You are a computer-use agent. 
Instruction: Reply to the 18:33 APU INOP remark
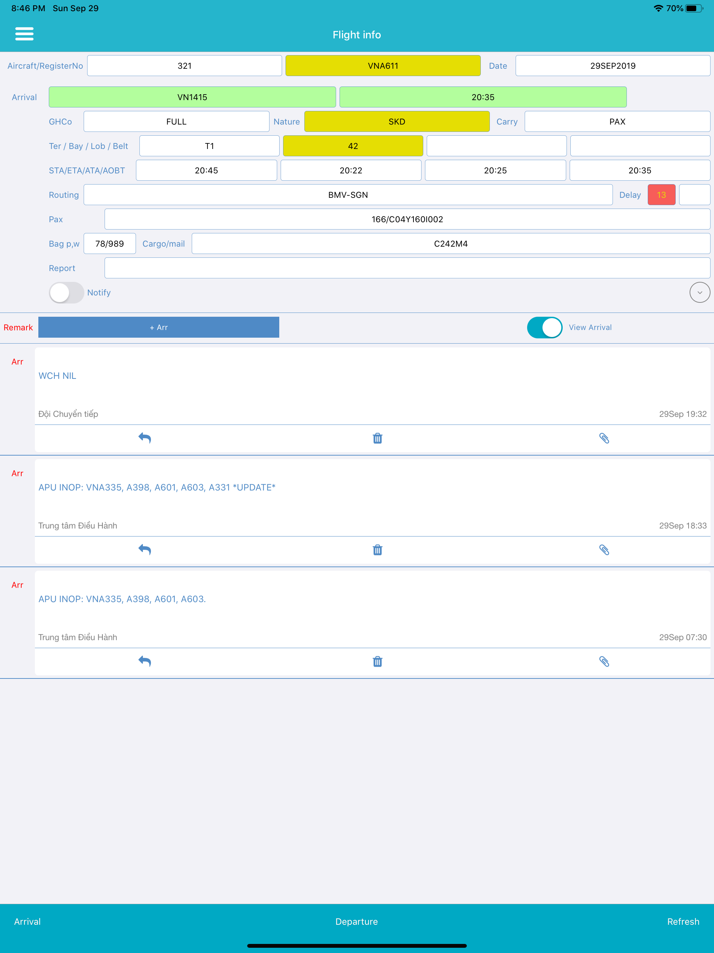tap(145, 550)
